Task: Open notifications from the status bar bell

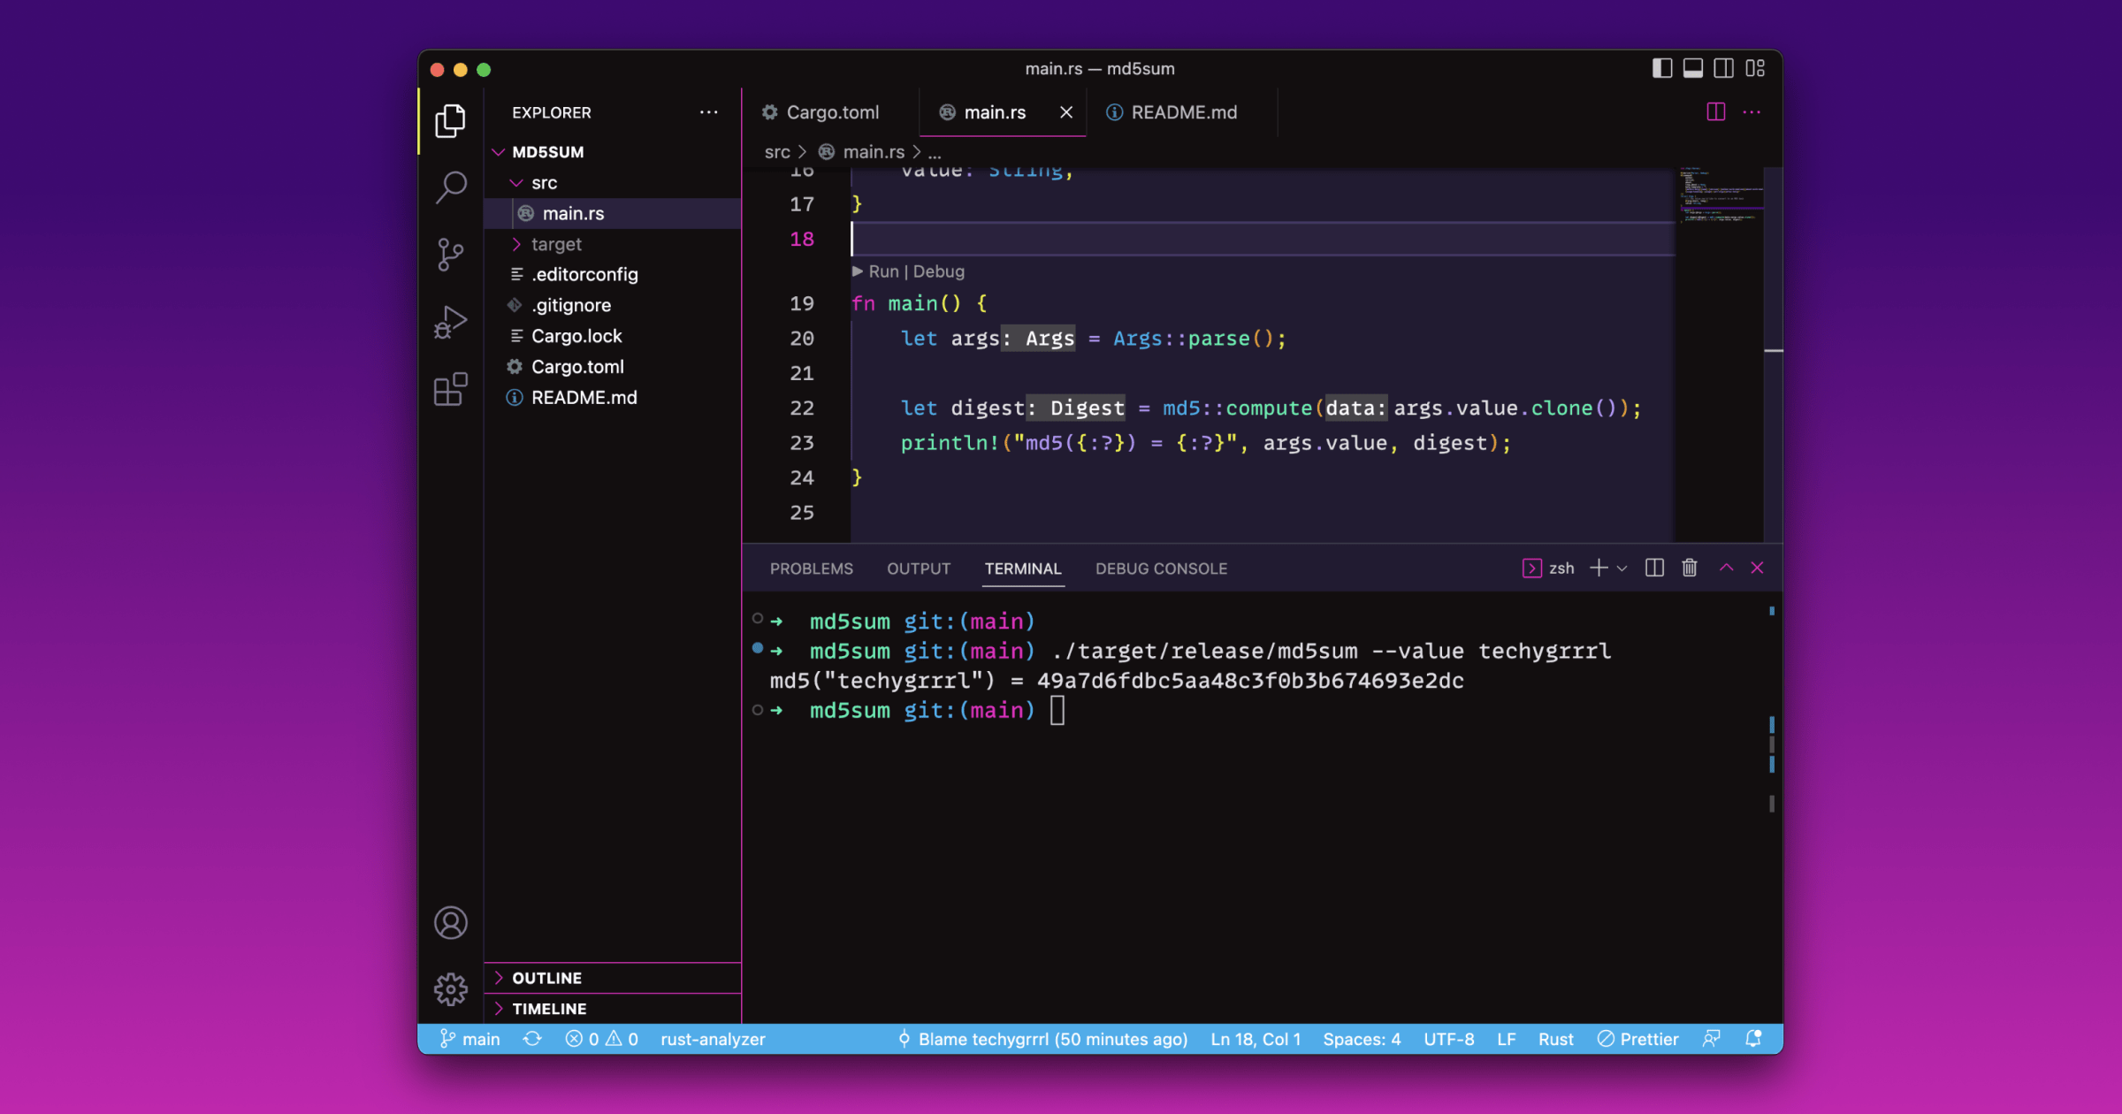Action: coord(1753,1039)
